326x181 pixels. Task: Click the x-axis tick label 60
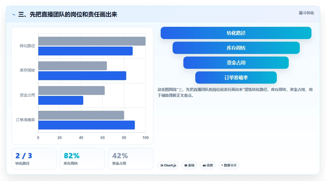[102, 138]
